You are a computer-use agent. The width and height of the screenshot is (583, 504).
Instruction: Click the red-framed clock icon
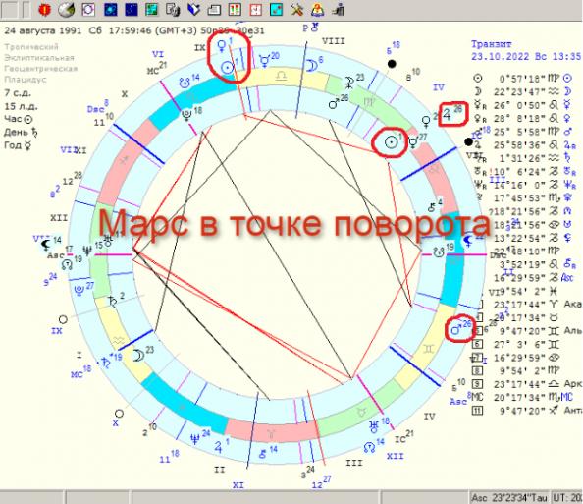pos(255,10)
